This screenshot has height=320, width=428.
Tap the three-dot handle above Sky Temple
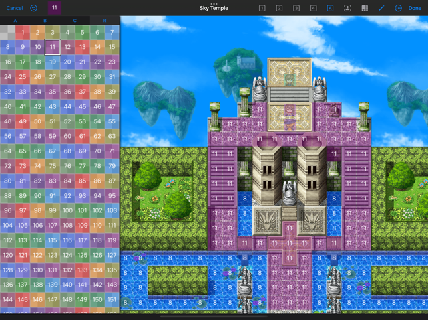tap(214, 4)
